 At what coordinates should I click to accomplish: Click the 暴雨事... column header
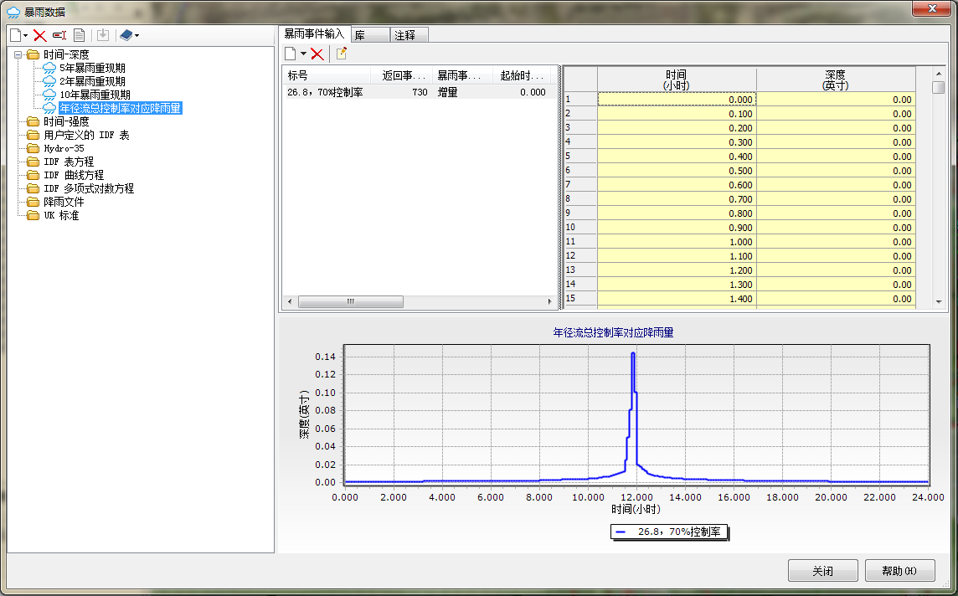[x=462, y=75]
